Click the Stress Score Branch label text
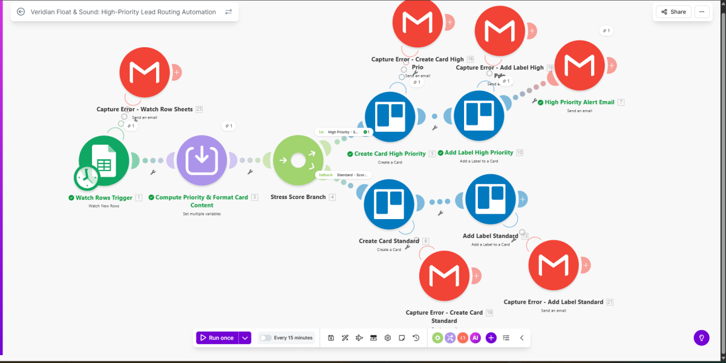The width and height of the screenshot is (726, 363). click(x=298, y=197)
